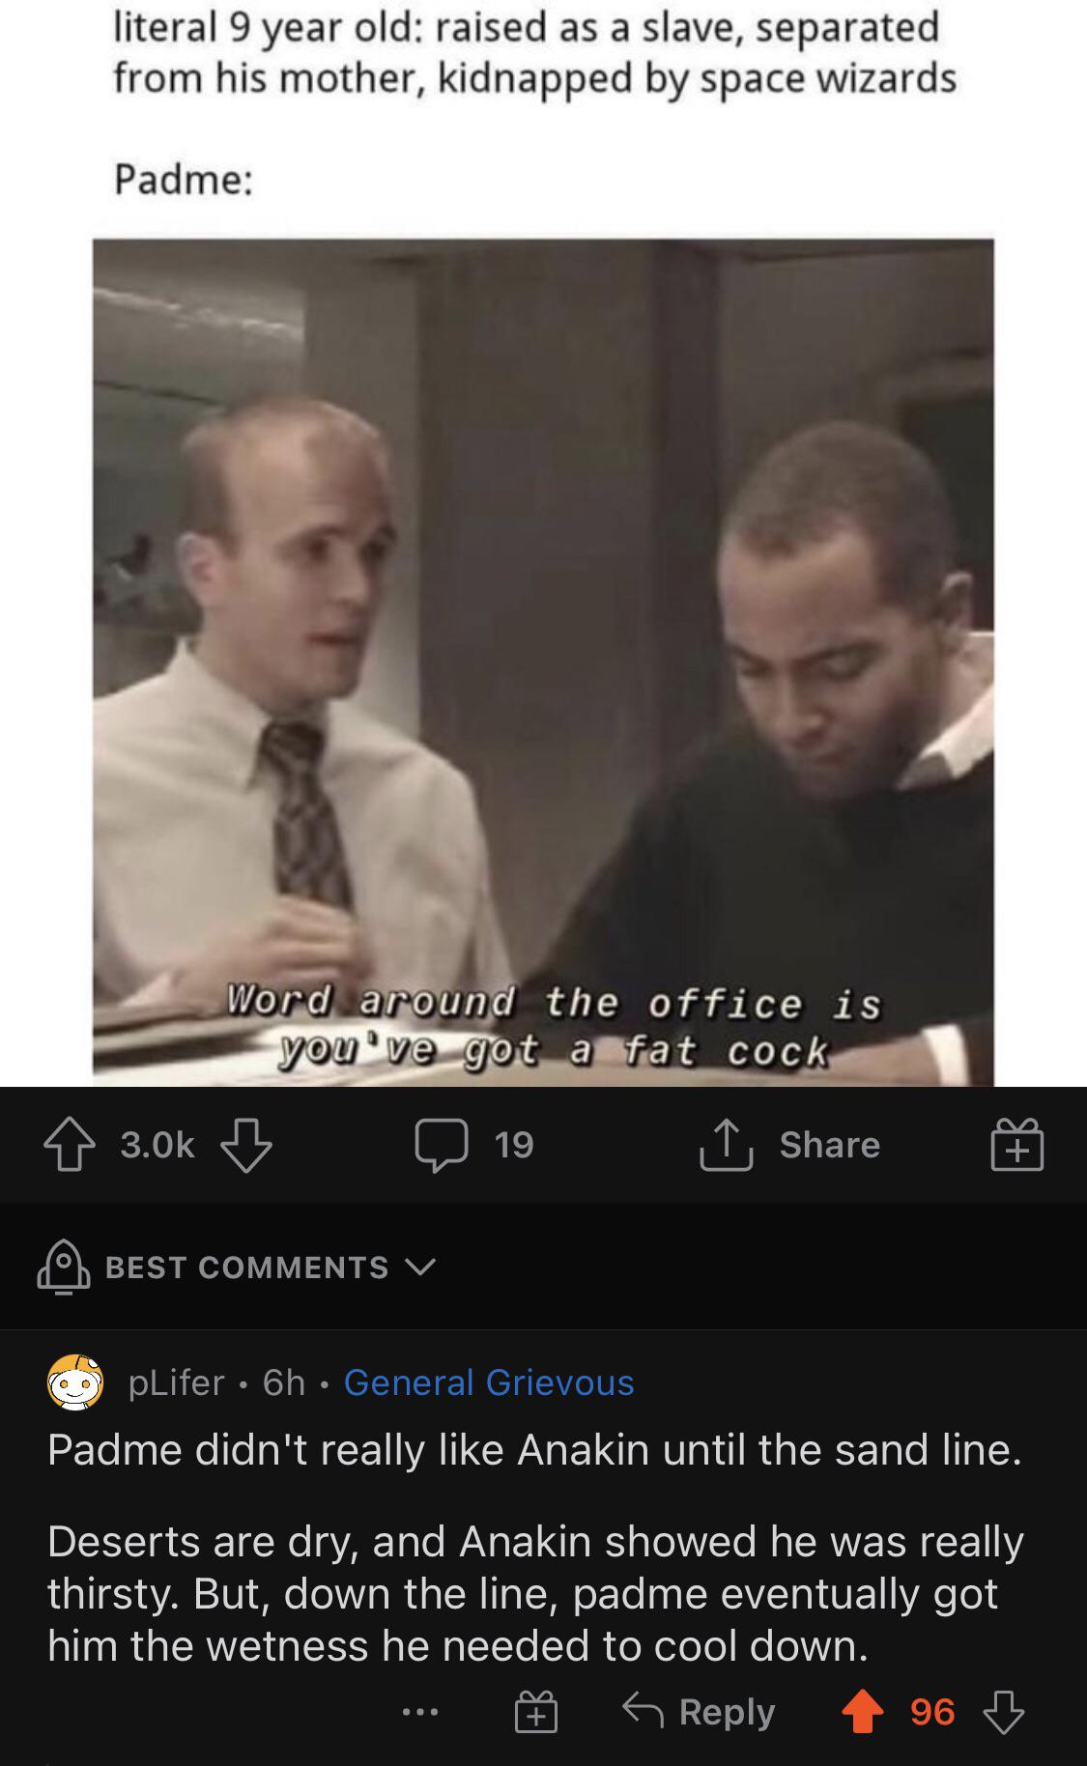The image size is (1087, 1766).
Task: Click the Reply text button
Action: point(727,1712)
